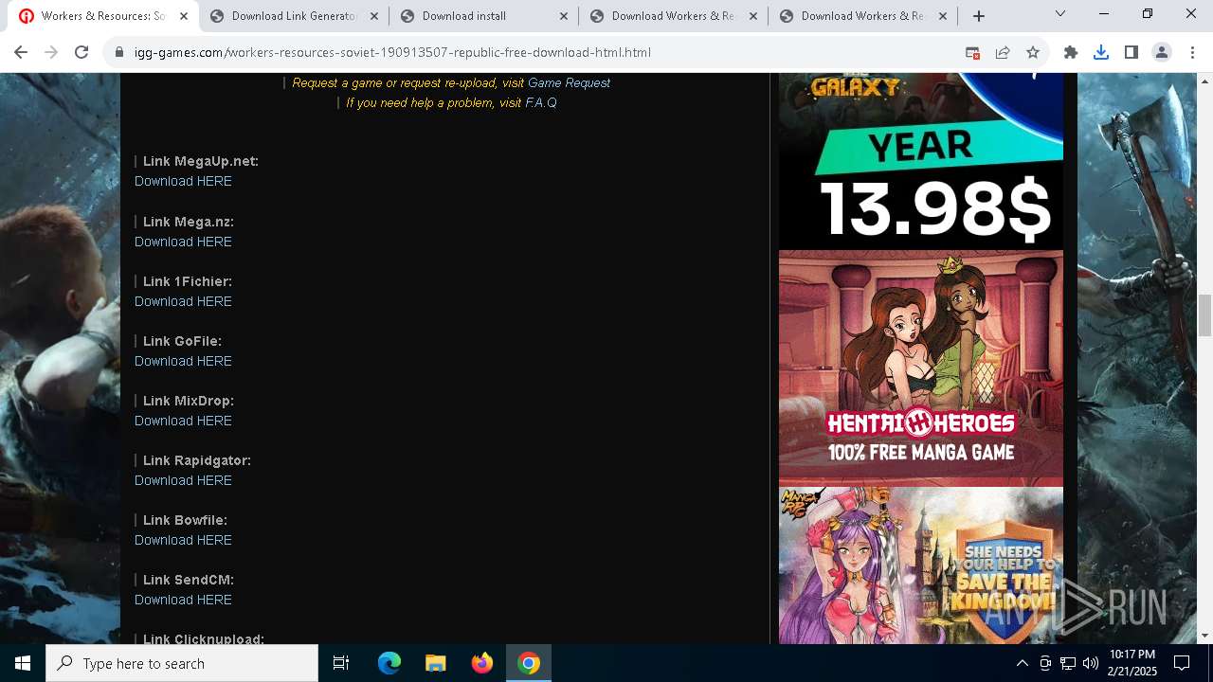Open the tab search dropdown
This screenshot has height=682, width=1213.
click(1060, 13)
